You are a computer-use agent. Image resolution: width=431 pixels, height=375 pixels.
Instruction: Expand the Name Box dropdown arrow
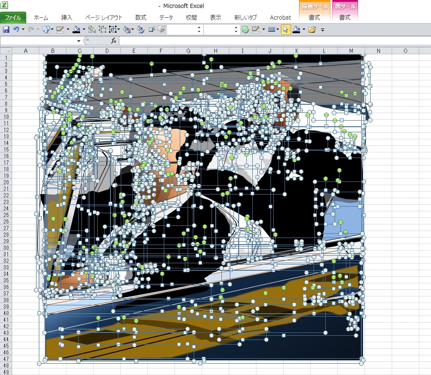[79, 41]
